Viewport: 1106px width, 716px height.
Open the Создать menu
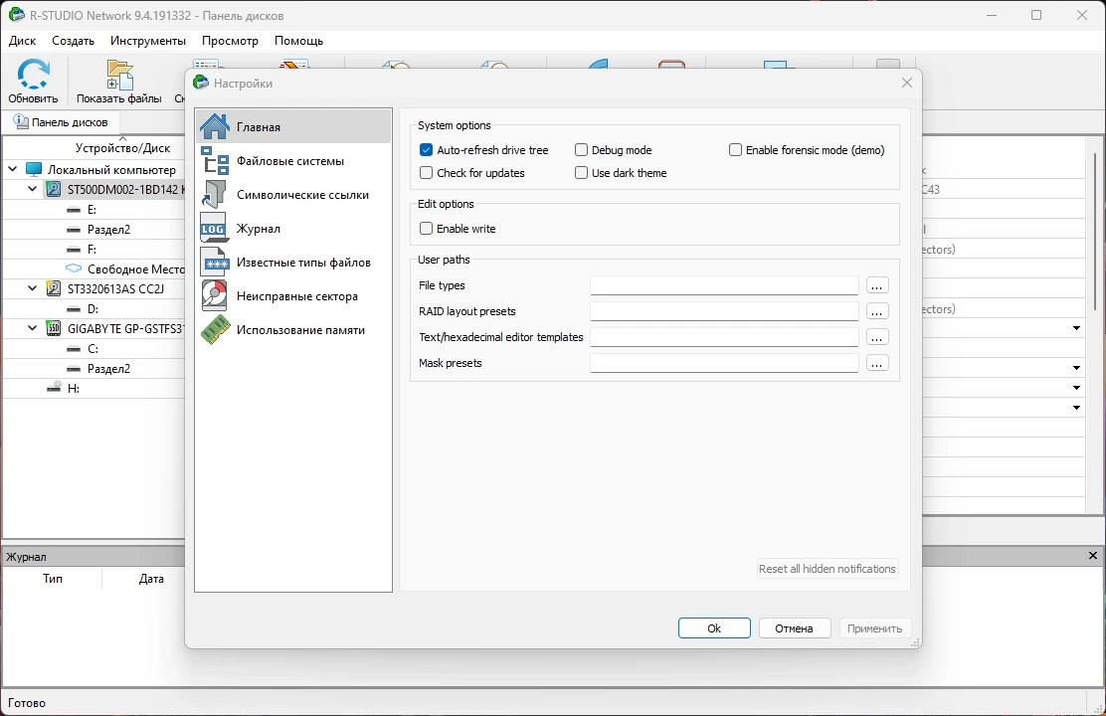[x=74, y=41]
